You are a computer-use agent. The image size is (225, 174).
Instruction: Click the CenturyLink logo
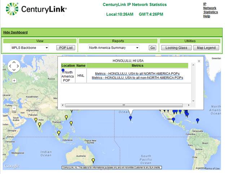tap(36, 9)
